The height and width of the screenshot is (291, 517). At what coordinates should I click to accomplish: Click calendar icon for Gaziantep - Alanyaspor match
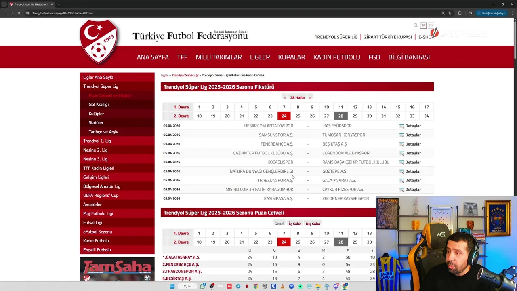click(x=401, y=153)
